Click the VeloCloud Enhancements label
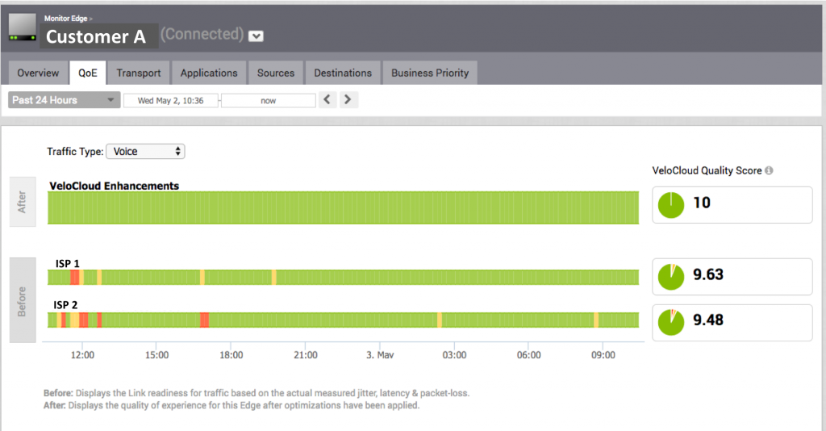 click(x=115, y=186)
